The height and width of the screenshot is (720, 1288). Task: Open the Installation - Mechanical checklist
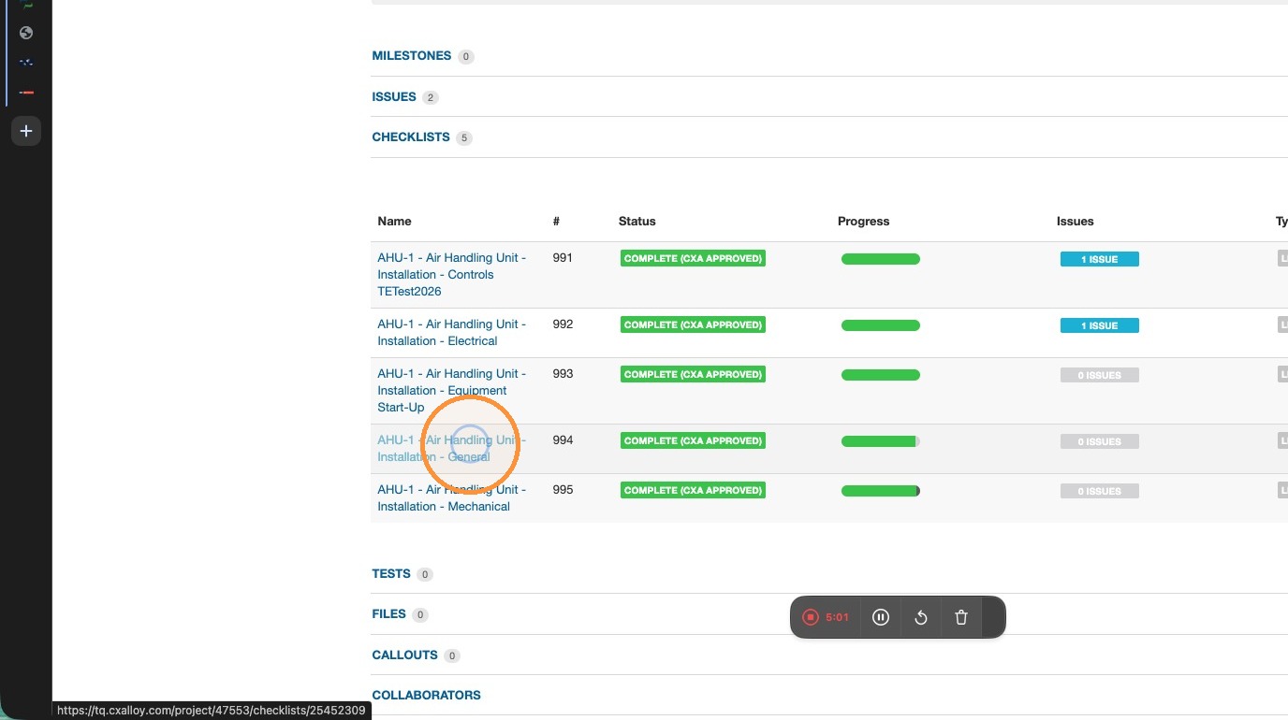452,498
